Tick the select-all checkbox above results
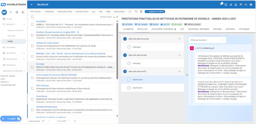256x124 pixels. point(32,17)
